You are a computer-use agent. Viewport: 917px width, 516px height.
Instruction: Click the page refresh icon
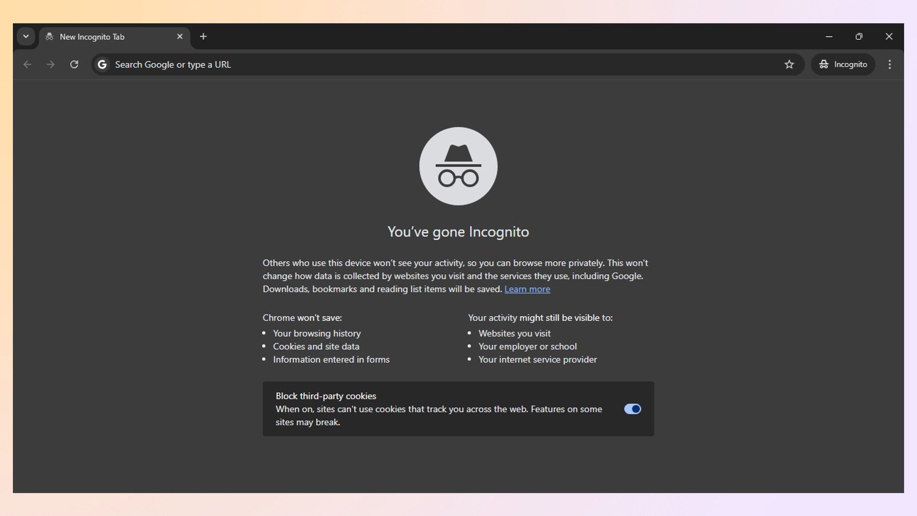coord(74,64)
